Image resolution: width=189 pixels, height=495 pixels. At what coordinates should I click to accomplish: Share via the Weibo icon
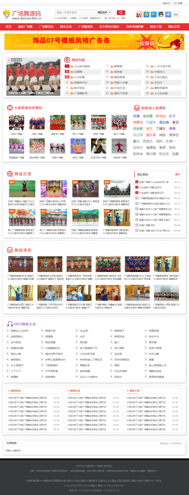(x=139, y=15)
